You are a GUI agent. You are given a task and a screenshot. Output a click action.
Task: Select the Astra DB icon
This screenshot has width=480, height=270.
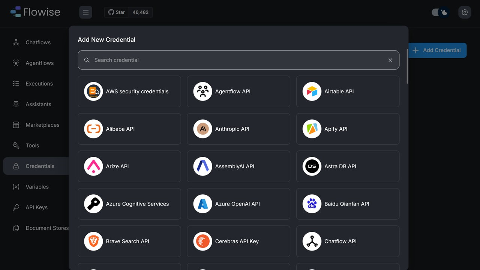click(x=312, y=166)
